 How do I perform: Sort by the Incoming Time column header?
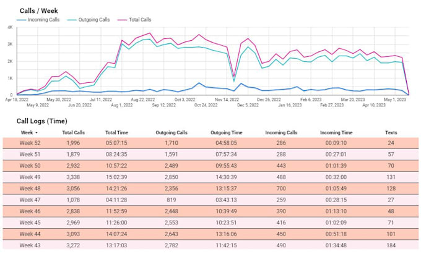coord(336,132)
